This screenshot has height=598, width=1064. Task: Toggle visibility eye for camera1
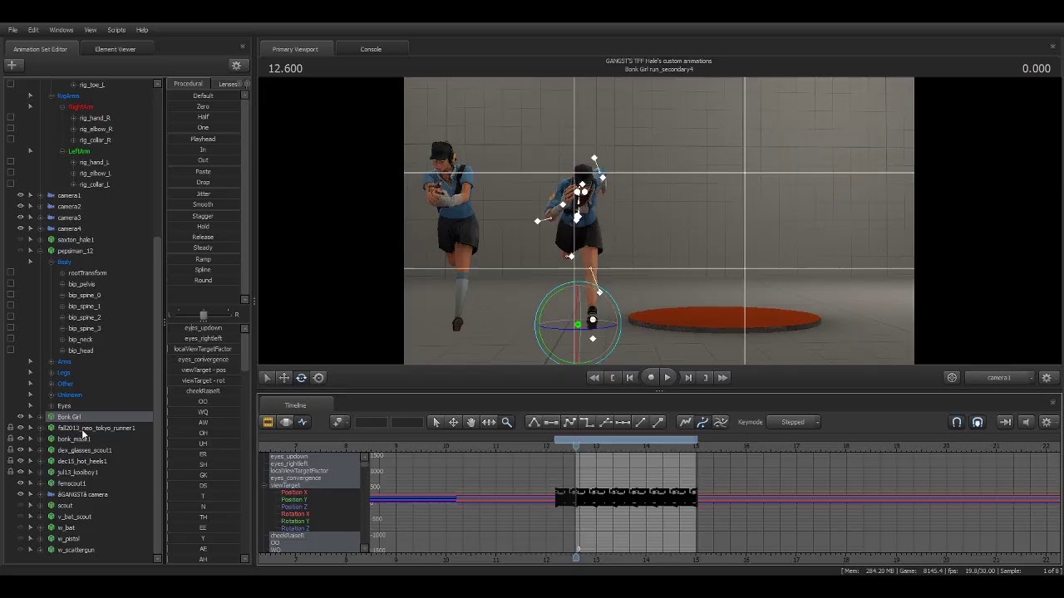[21, 195]
